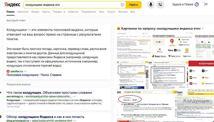Open Картинки по запросу header link

click(x=161, y=29)
